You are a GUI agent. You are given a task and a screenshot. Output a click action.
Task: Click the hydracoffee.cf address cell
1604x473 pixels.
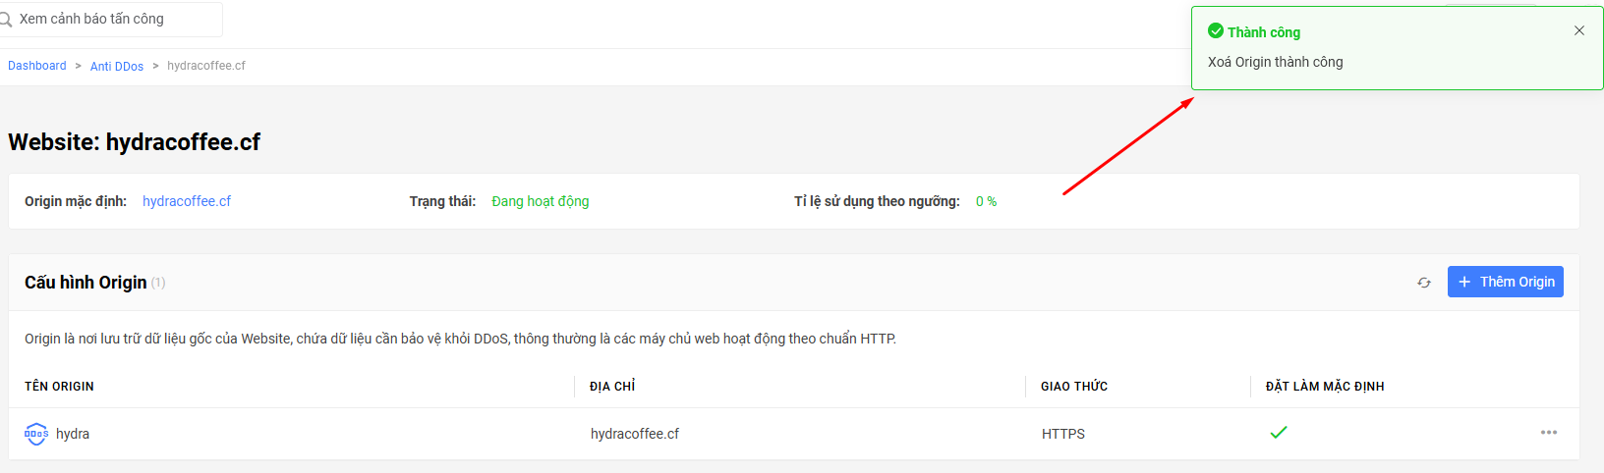click(x=635, y=434)
